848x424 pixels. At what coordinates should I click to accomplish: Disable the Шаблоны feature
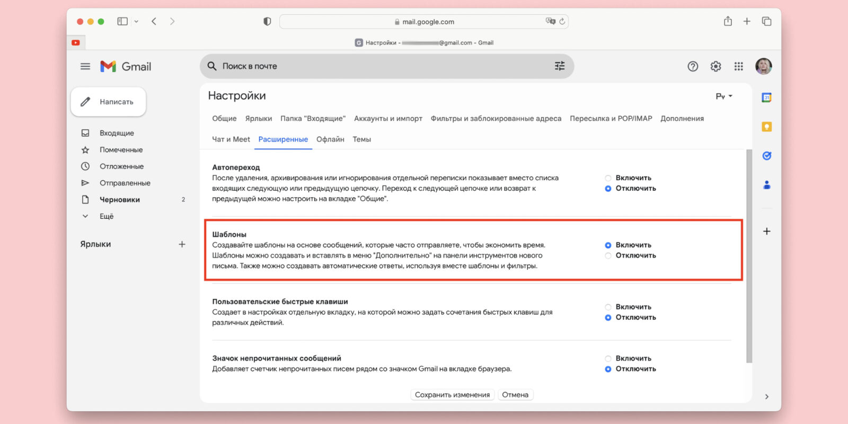pos(608,255)
